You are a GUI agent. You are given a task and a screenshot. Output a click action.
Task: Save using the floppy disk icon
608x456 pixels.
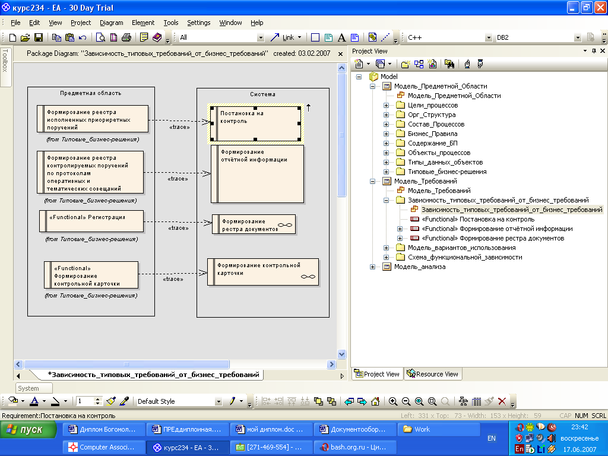(x=39, y=37)
